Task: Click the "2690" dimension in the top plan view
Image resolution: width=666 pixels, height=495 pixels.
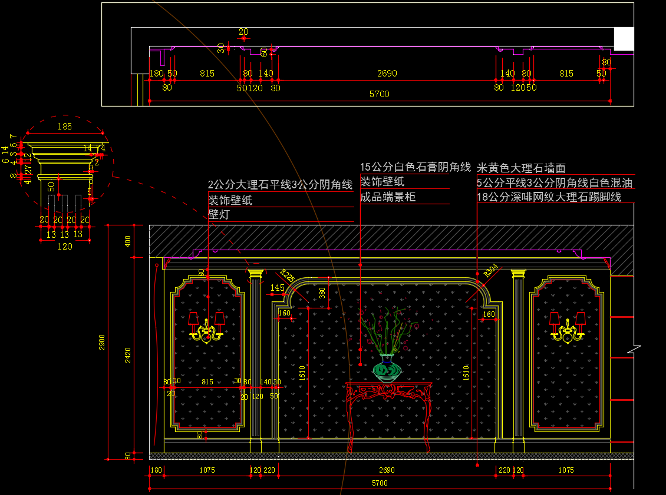Action: point(387,74)
